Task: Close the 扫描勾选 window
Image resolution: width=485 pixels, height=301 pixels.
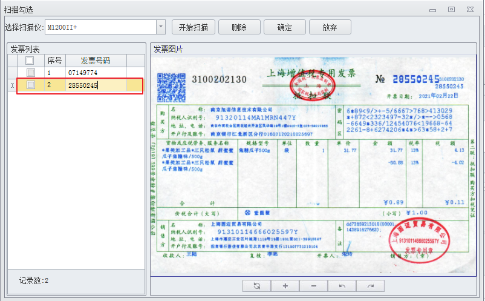Action: point(470,10)
